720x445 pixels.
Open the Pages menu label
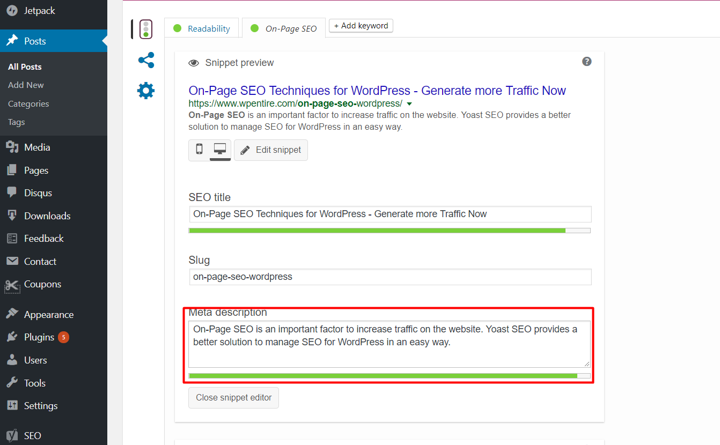(36, 170)
